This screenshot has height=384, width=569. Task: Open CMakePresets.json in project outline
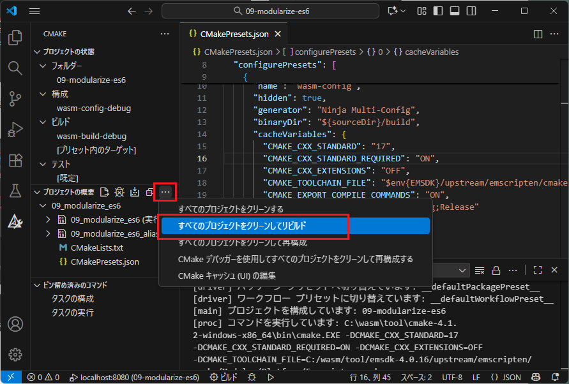coord(105,262)
